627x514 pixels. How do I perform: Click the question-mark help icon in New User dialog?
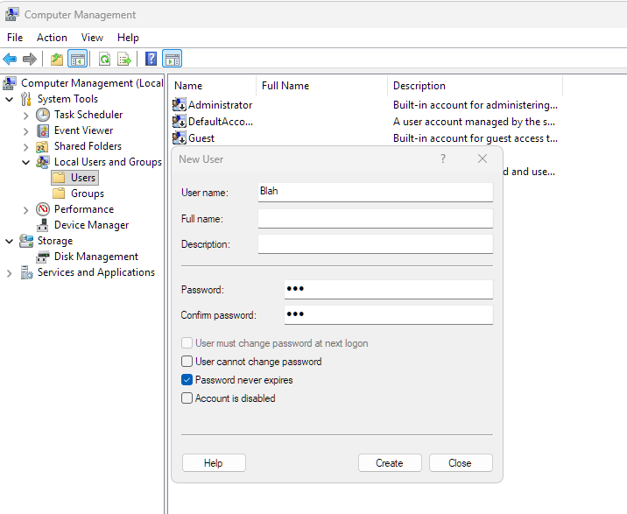coord(442,158)
